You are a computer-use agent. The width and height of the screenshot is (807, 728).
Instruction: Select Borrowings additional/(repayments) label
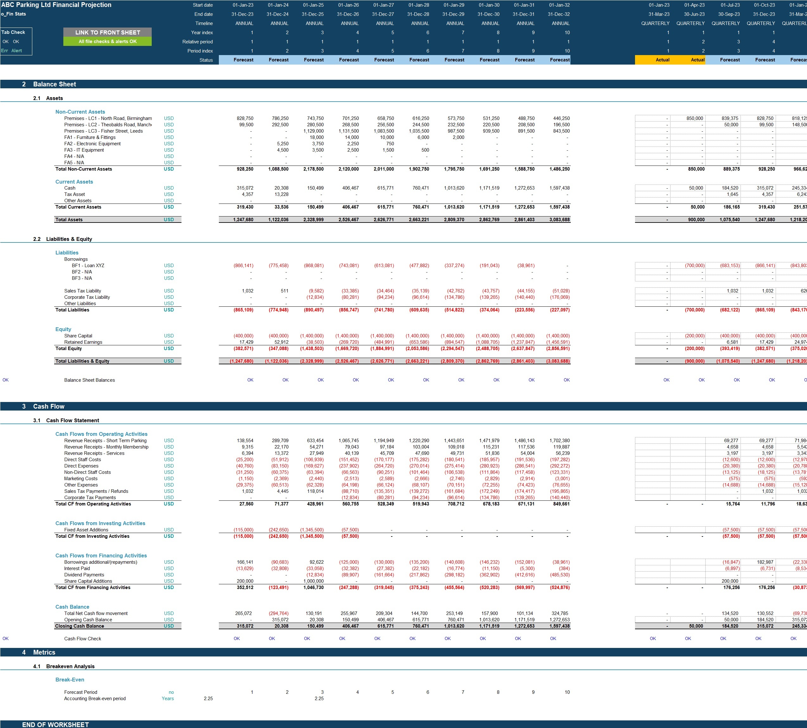100,562
